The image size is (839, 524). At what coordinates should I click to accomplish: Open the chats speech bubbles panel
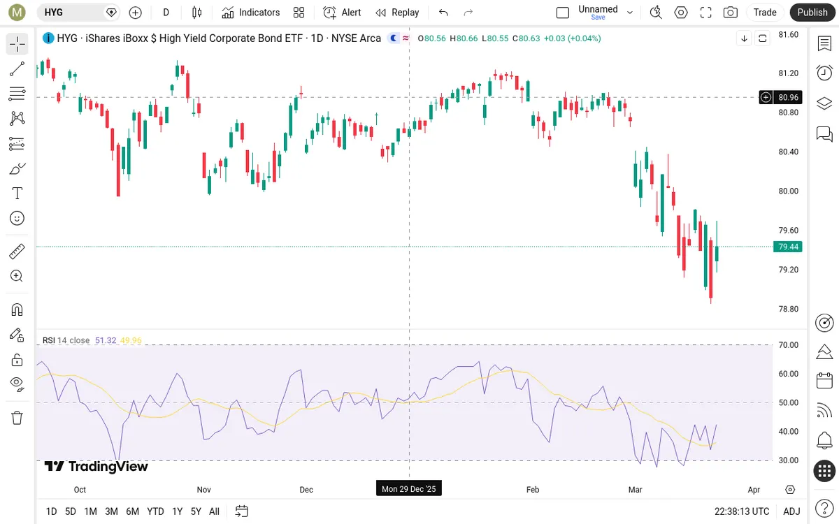coord(824,133)
